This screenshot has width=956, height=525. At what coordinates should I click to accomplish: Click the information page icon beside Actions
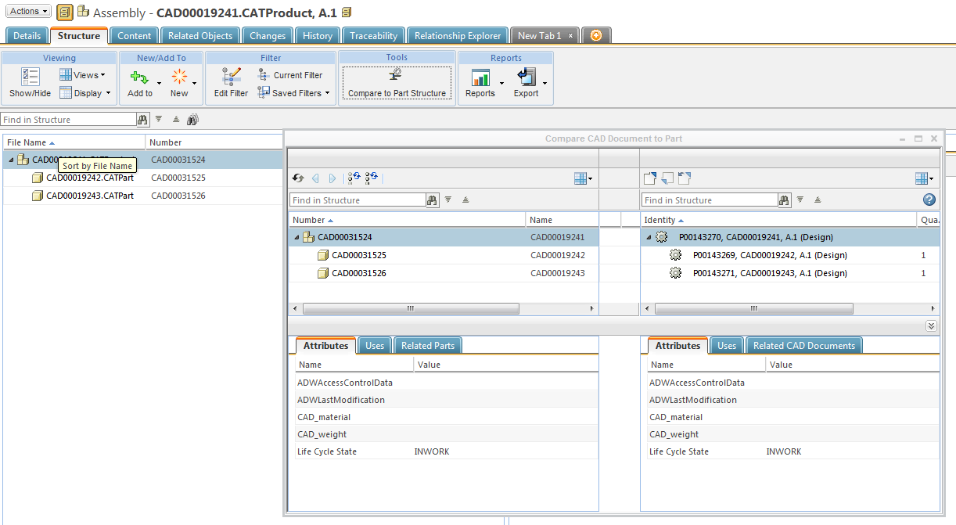(x=65, y=12)
